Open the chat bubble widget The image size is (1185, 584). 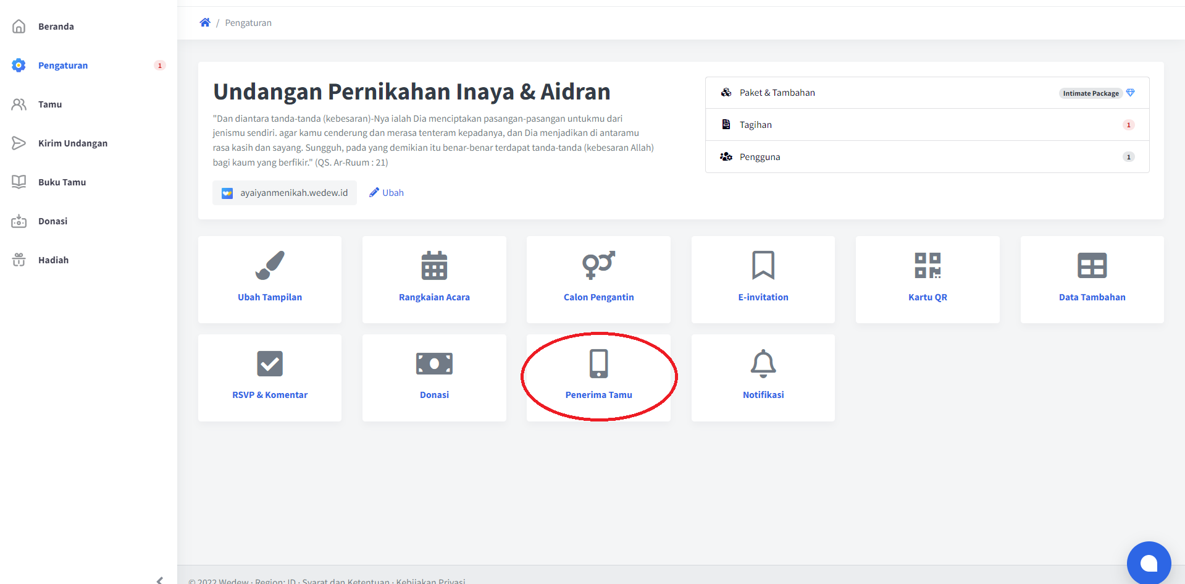tap(1149, 563)
